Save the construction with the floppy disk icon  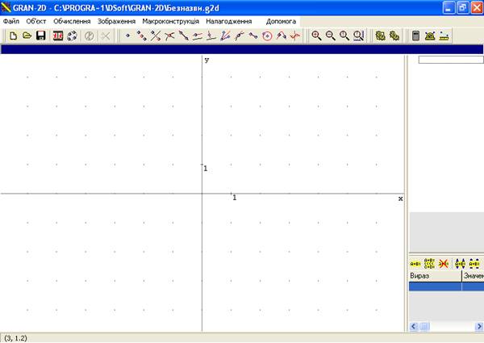click(x=41, y=36)
